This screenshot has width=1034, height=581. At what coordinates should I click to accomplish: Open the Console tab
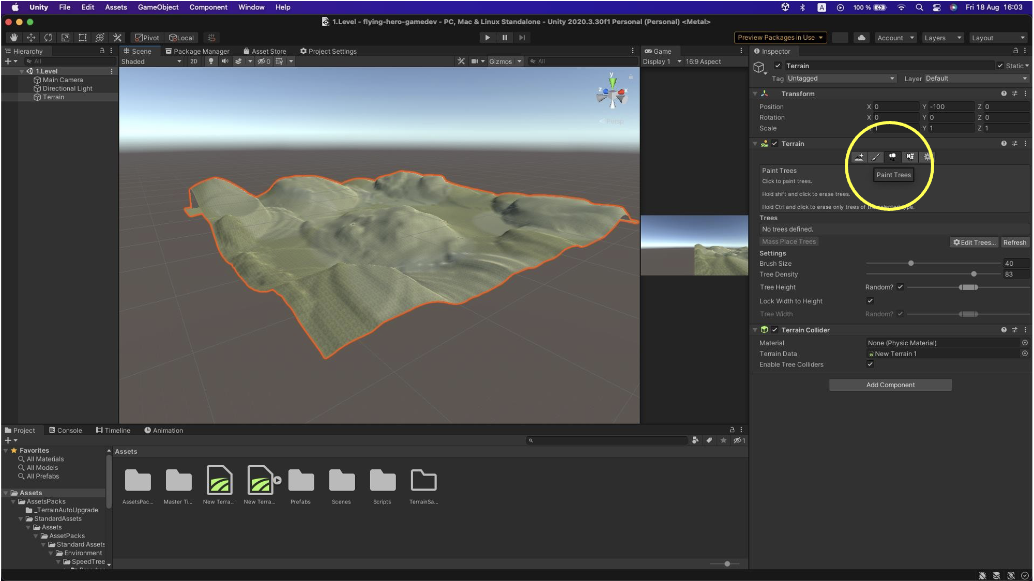tap(66, 430)
